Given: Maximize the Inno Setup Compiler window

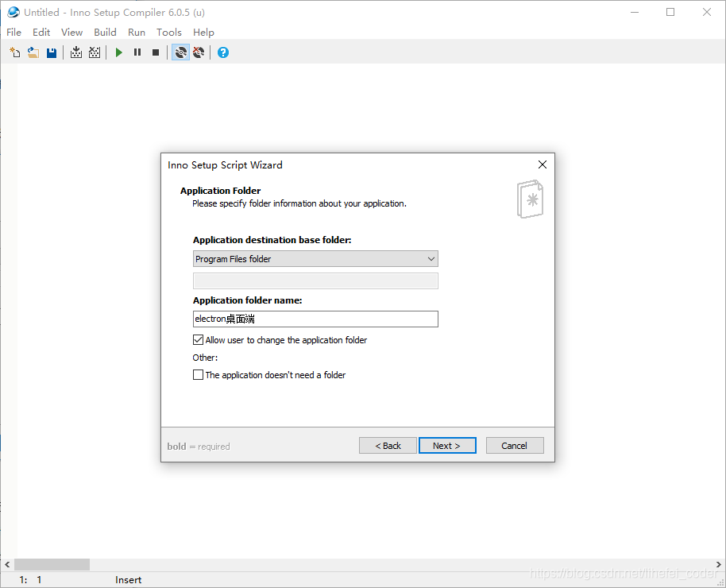Looking at the screenshot, I should [x=670, y=12].
